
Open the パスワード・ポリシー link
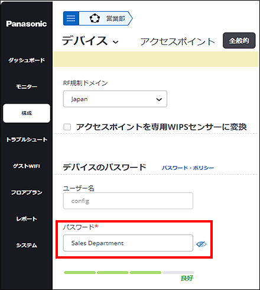tap(188, 168)
